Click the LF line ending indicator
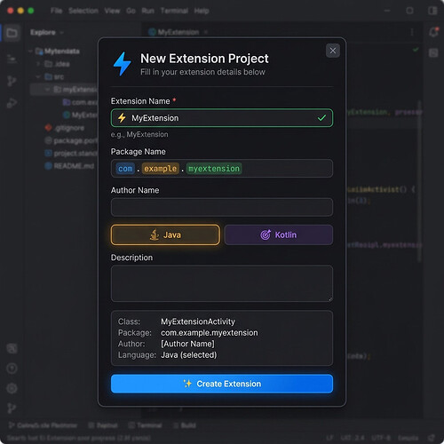Screen dimensions: 444x444 point(330,438)
